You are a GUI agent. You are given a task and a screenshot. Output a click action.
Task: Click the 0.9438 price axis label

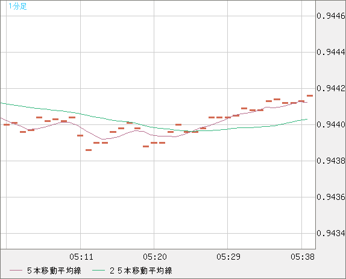point(331,161)
